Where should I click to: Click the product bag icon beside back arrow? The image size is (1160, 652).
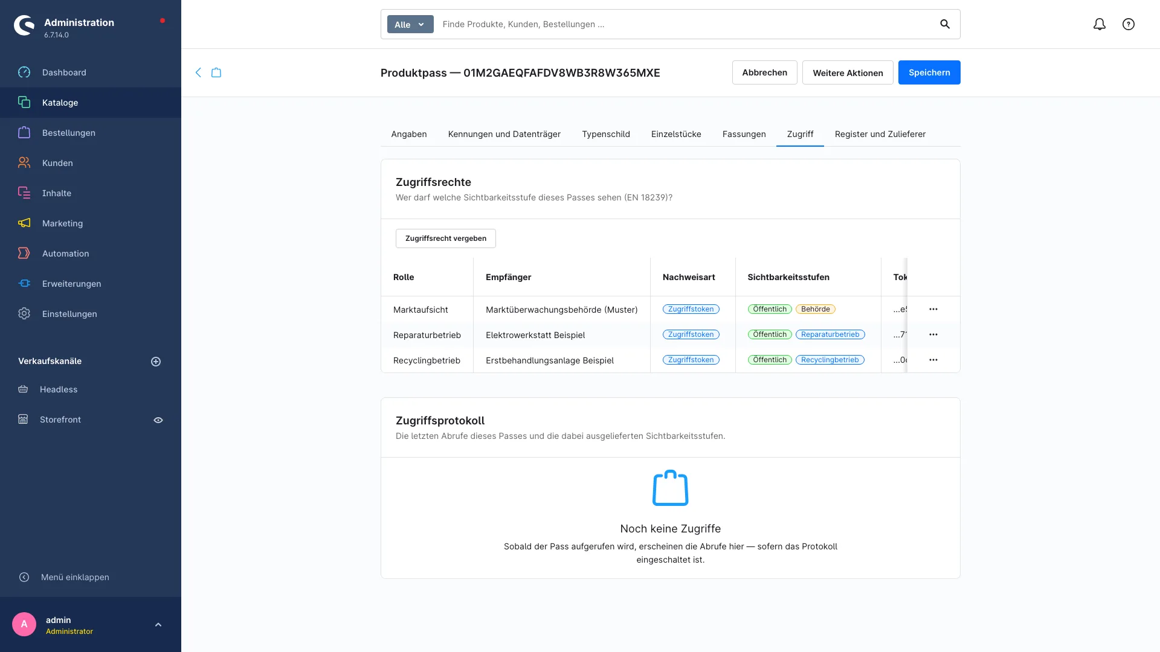click(x=216, y=72)
